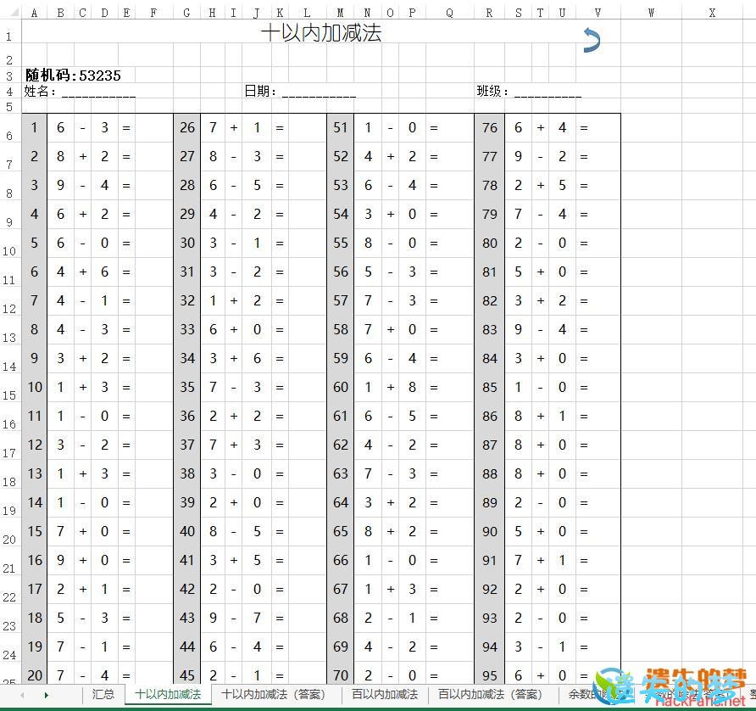Image resolution: width=756 pixels, height=711 pixels.
Task: Click the 班级 blank line field
Action: coord(548,92)
